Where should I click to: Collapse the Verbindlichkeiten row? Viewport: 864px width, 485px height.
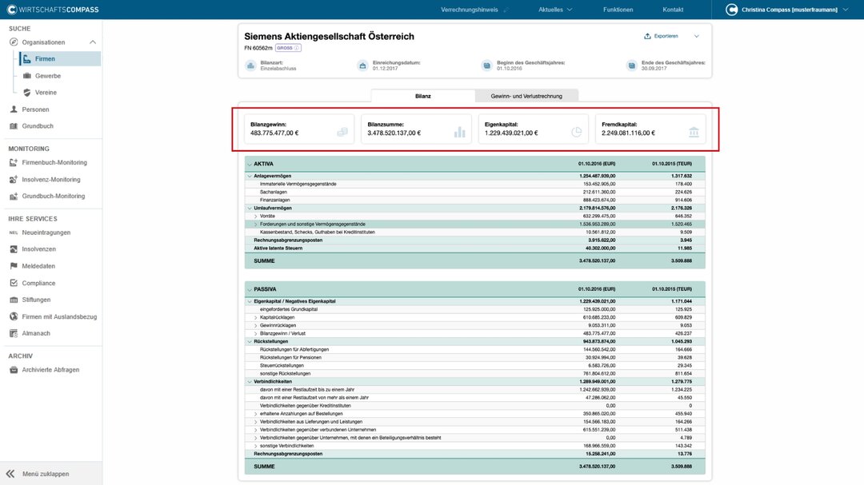[250, 381]
